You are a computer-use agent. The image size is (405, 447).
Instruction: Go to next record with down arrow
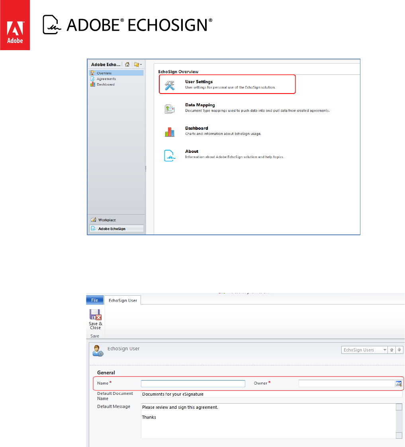(399, 350)
